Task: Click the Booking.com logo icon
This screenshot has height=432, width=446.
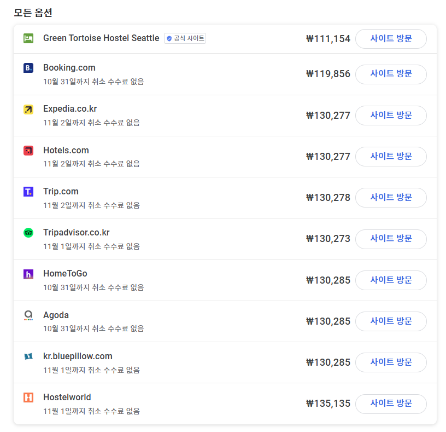Action: tap(28, 68)
